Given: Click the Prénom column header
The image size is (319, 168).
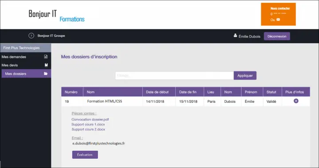Looking at the screenshot, I should pos(252,92).
